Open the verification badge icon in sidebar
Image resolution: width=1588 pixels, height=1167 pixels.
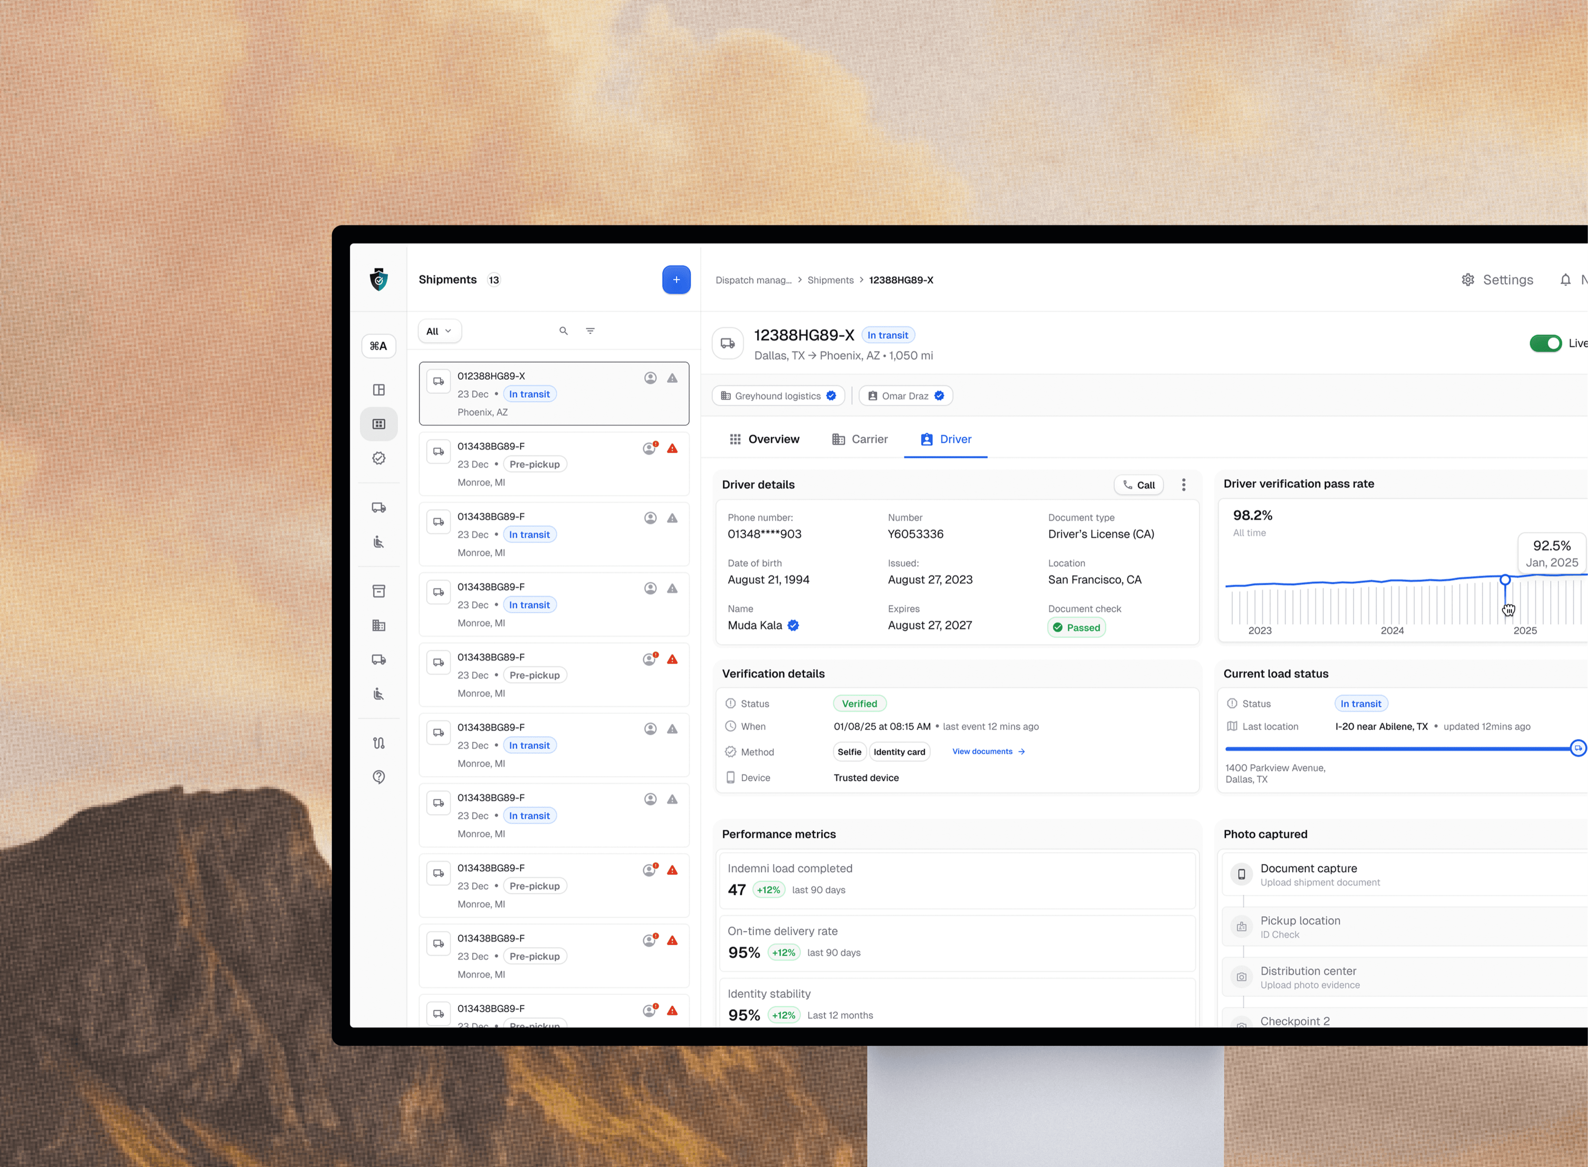tap(379, 459)
